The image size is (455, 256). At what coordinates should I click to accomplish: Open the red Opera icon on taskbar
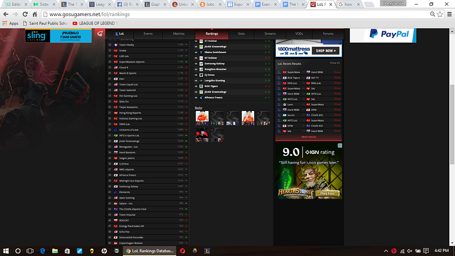coord(183,251)
